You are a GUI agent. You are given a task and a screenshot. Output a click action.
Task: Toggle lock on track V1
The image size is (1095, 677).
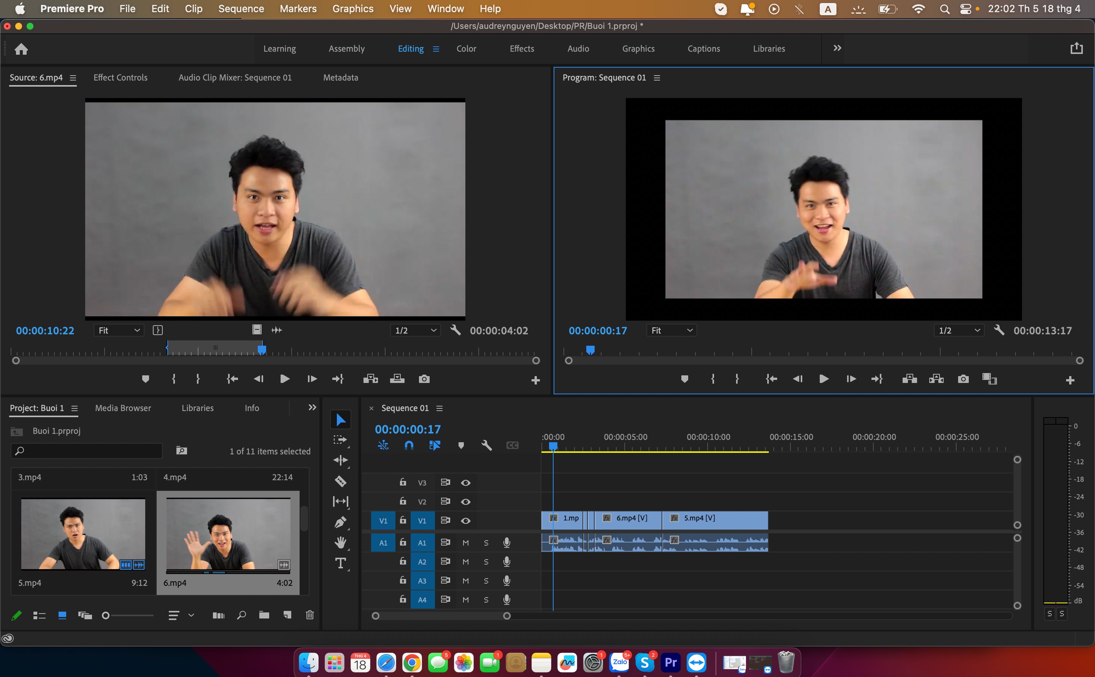[403, 520]
